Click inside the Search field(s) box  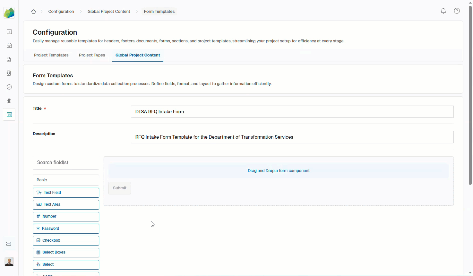[66, 162]
